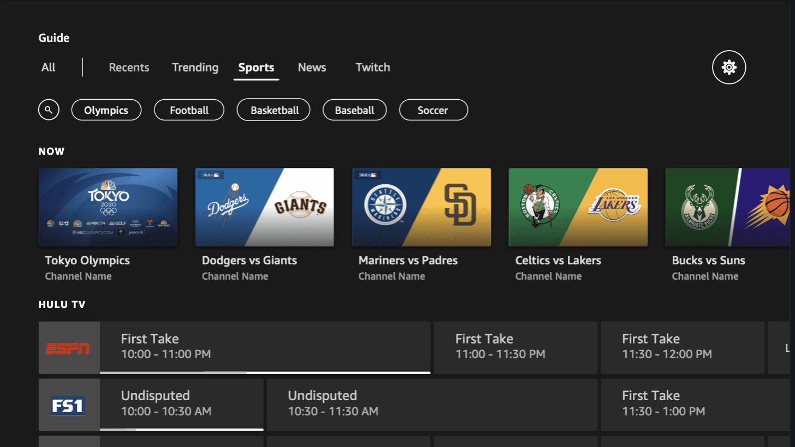Filter by Basketball
The image size is (795, 447).
pyautogui.click(x=274, y=110)
